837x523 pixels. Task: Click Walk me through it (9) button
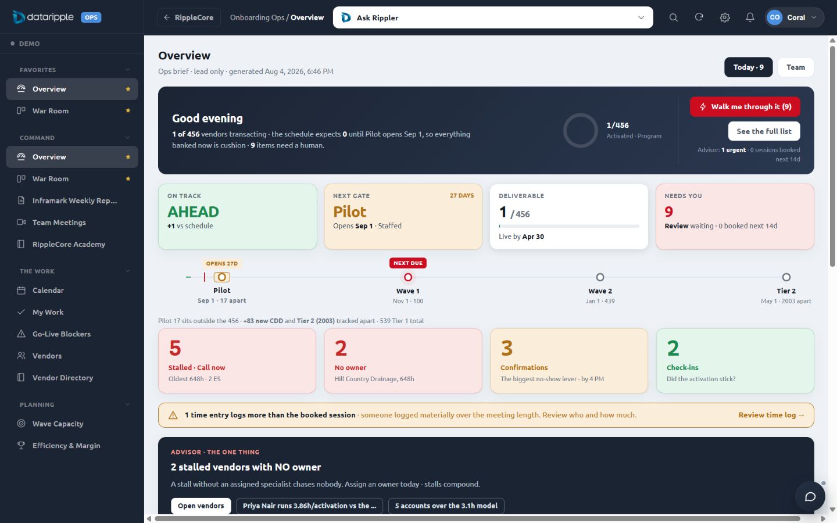pos(745,107)
